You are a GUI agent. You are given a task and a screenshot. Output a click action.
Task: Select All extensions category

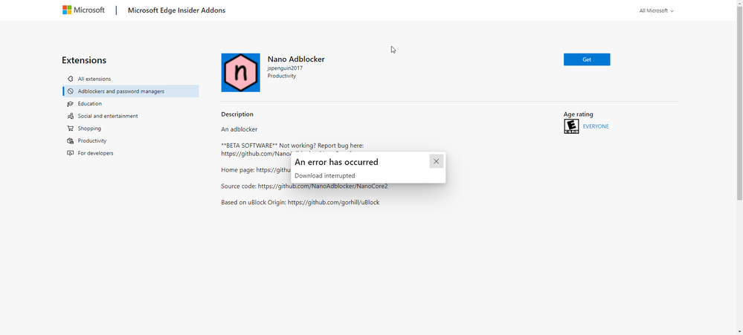[94, 79]
